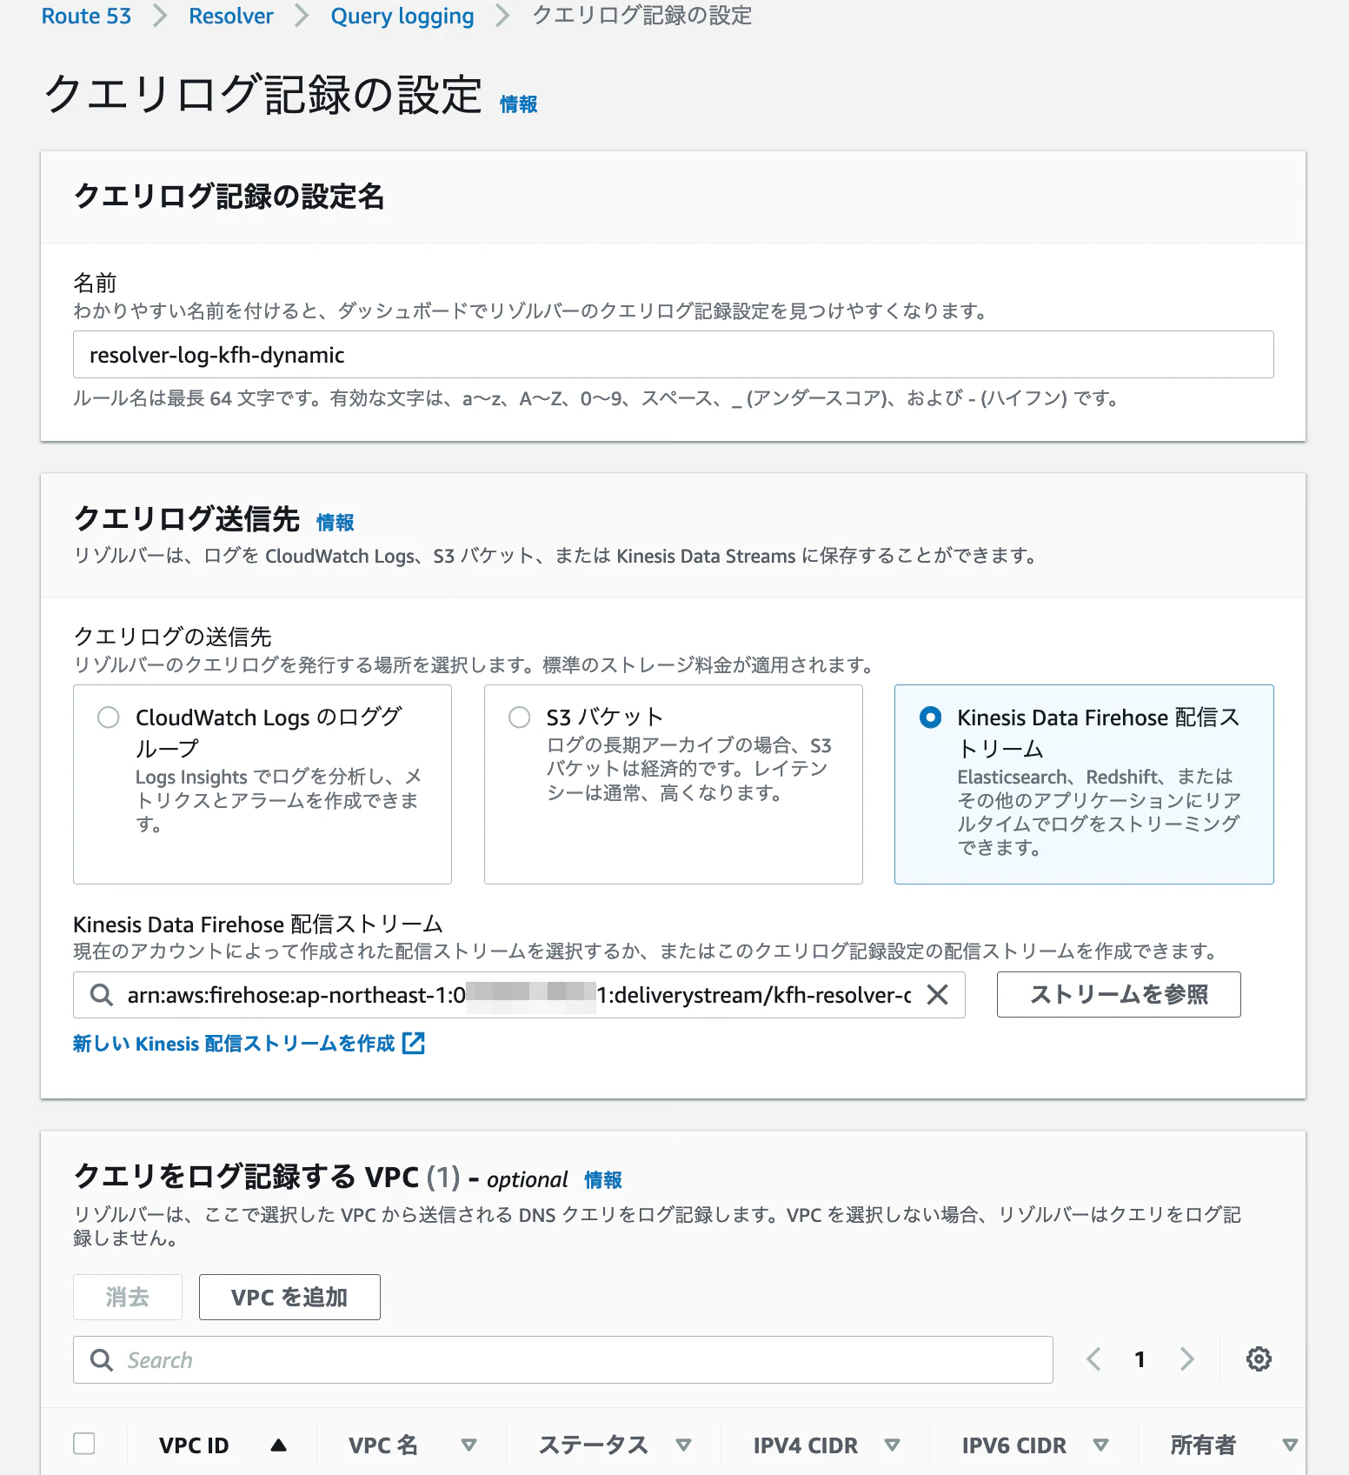The width and height of the screenshot is (1349, 1475).
Task: Click the 情報 link beside the page title
Action: pos(518,104)
